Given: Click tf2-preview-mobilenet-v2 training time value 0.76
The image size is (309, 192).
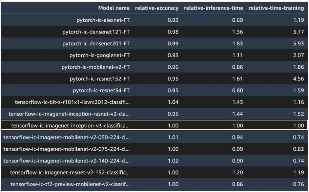Looking at the screenshot, I should 299,184.
